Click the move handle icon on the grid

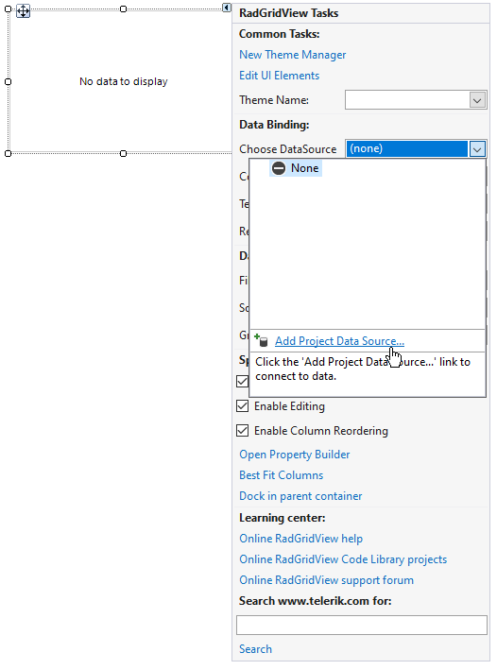[x=23, y=11]
